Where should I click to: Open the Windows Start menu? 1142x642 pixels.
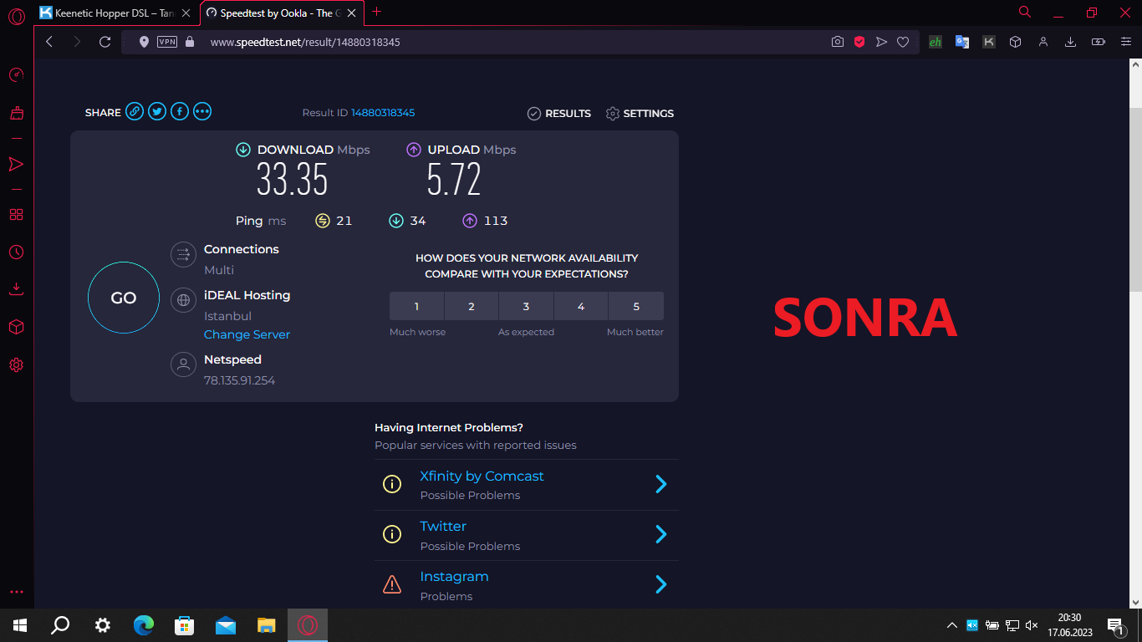20,624
